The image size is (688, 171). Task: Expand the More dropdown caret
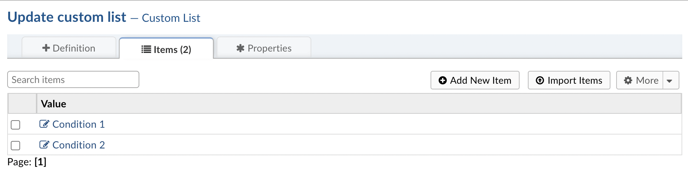coord(670,80)
